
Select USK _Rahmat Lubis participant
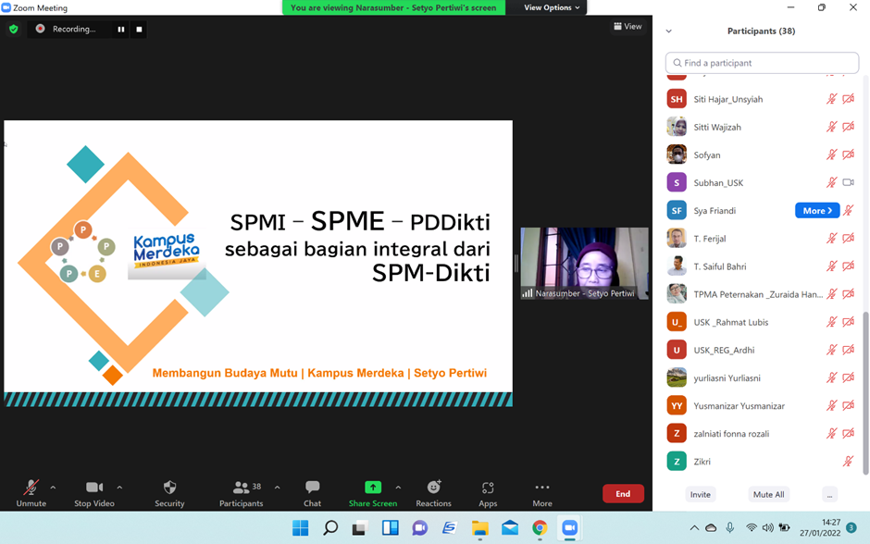pyautogui.click(x=762, y=322)
